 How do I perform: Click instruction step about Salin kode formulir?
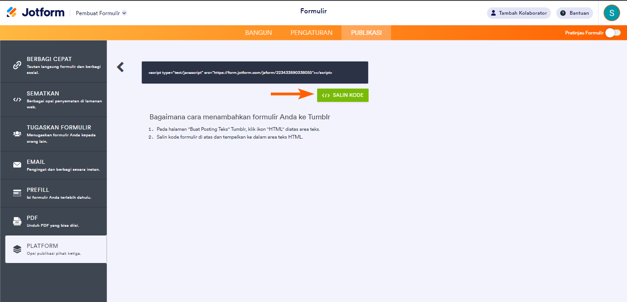click(230, 137)
